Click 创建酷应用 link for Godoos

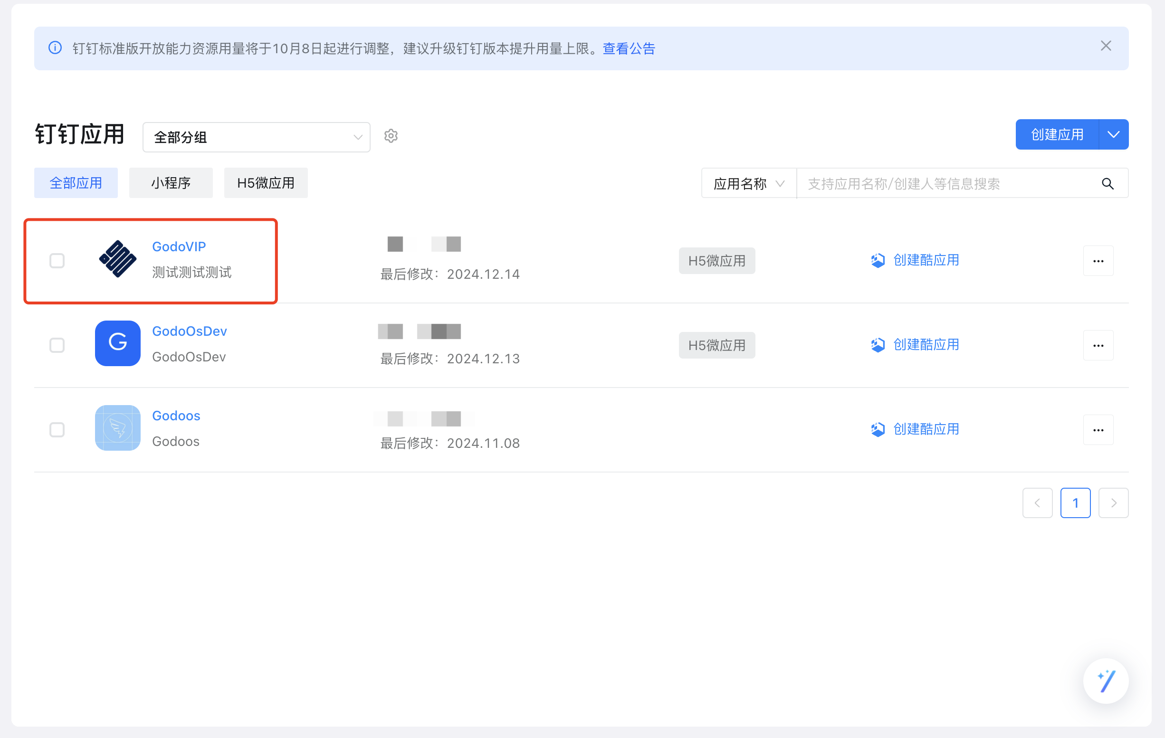[926, 429]
